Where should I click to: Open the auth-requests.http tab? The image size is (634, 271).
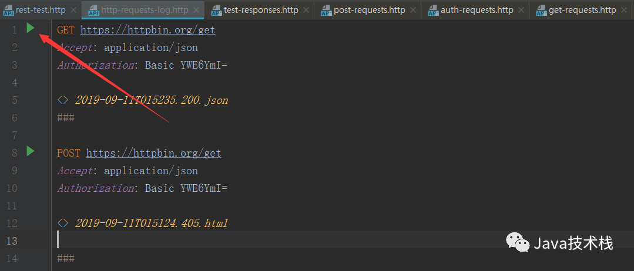[477, 10]
